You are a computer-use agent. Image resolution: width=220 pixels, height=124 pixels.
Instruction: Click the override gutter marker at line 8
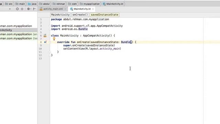[x=45, y=42]
